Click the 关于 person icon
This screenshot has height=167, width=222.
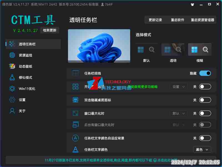(12, 111)
